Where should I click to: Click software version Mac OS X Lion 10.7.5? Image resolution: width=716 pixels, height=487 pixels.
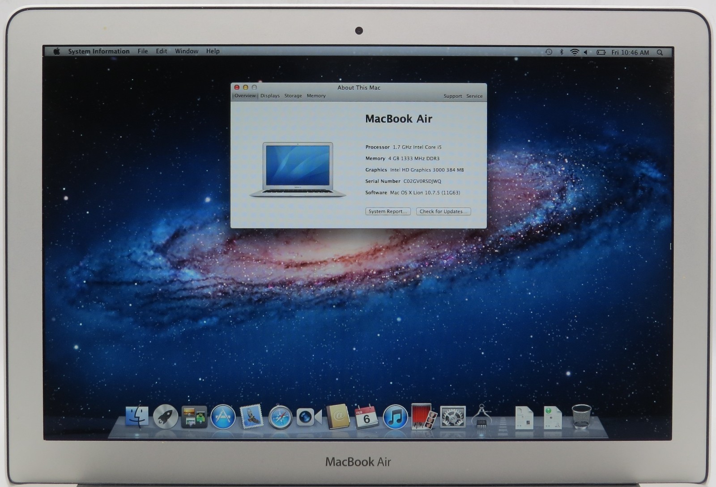point(425,193)
